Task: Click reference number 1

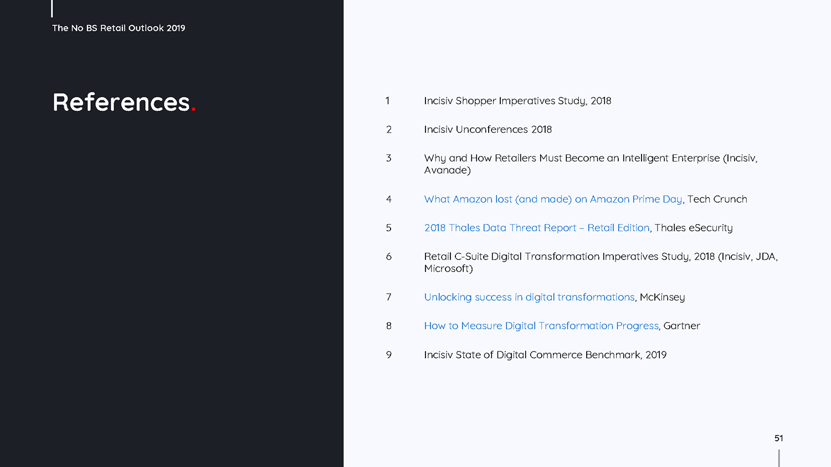Action: pos(388,101)
